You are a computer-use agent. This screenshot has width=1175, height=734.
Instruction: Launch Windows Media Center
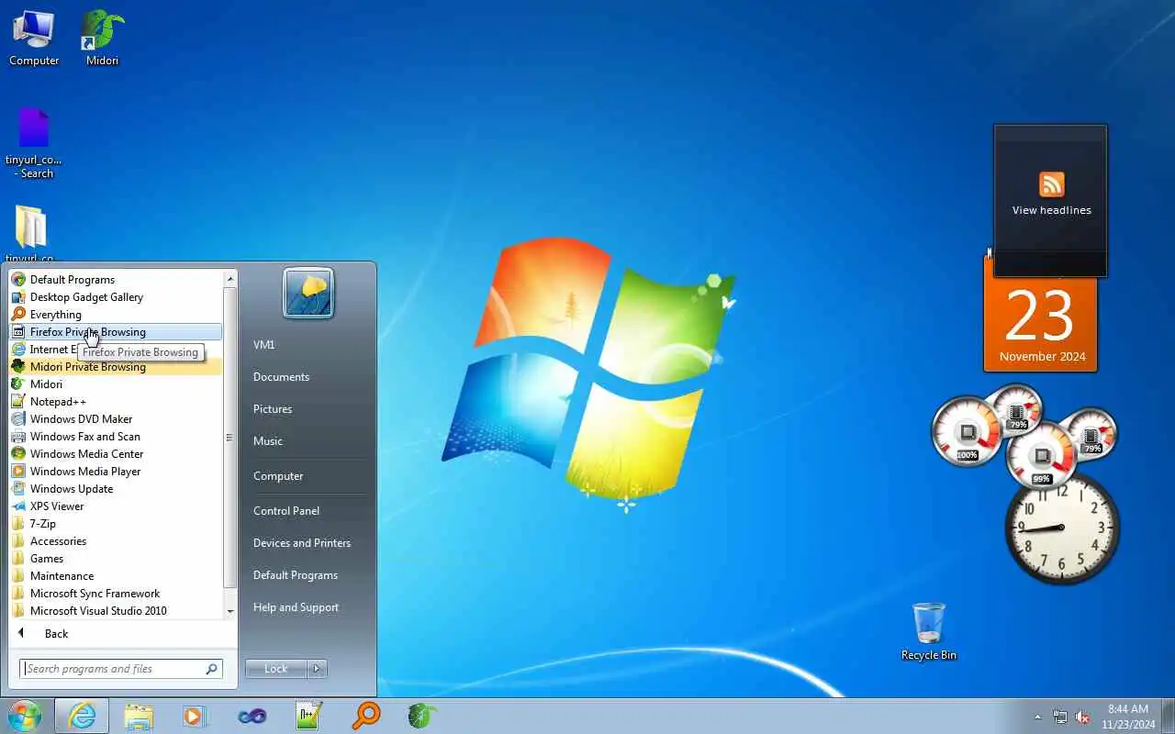(x=116, y=454)
